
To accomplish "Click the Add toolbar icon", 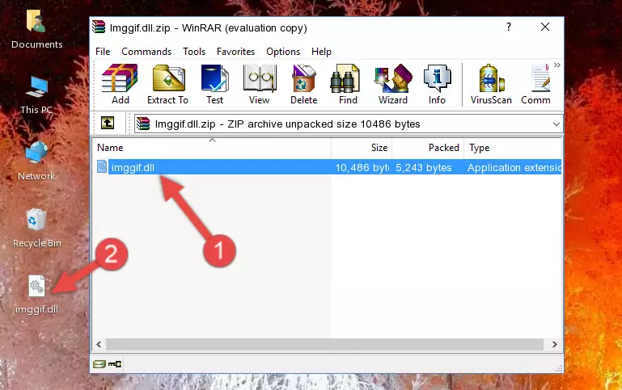I will pos(120,84).
